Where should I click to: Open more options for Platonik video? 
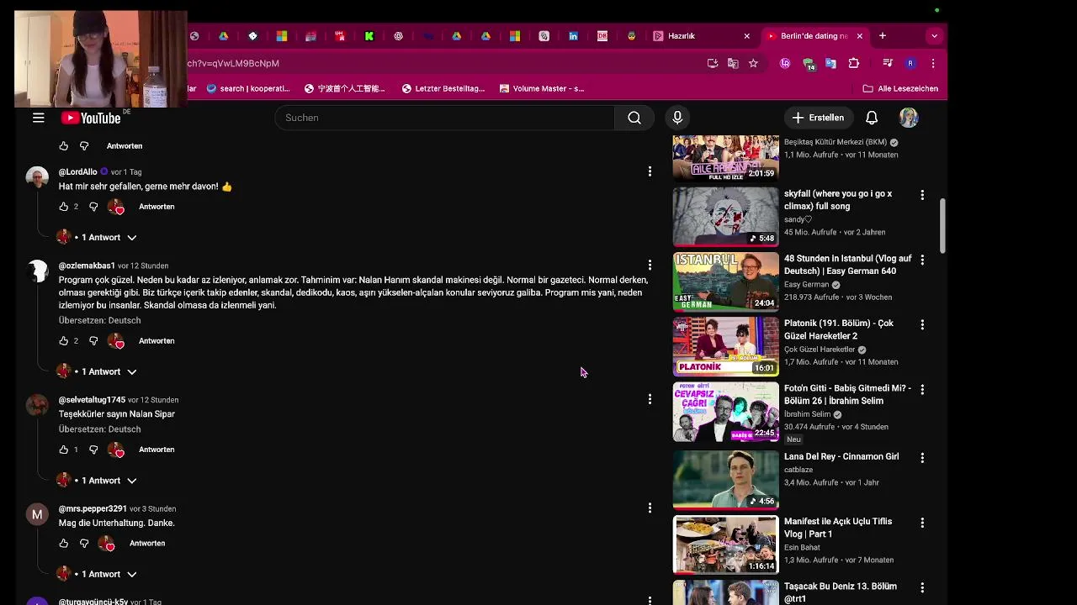(x=922, y=324)
